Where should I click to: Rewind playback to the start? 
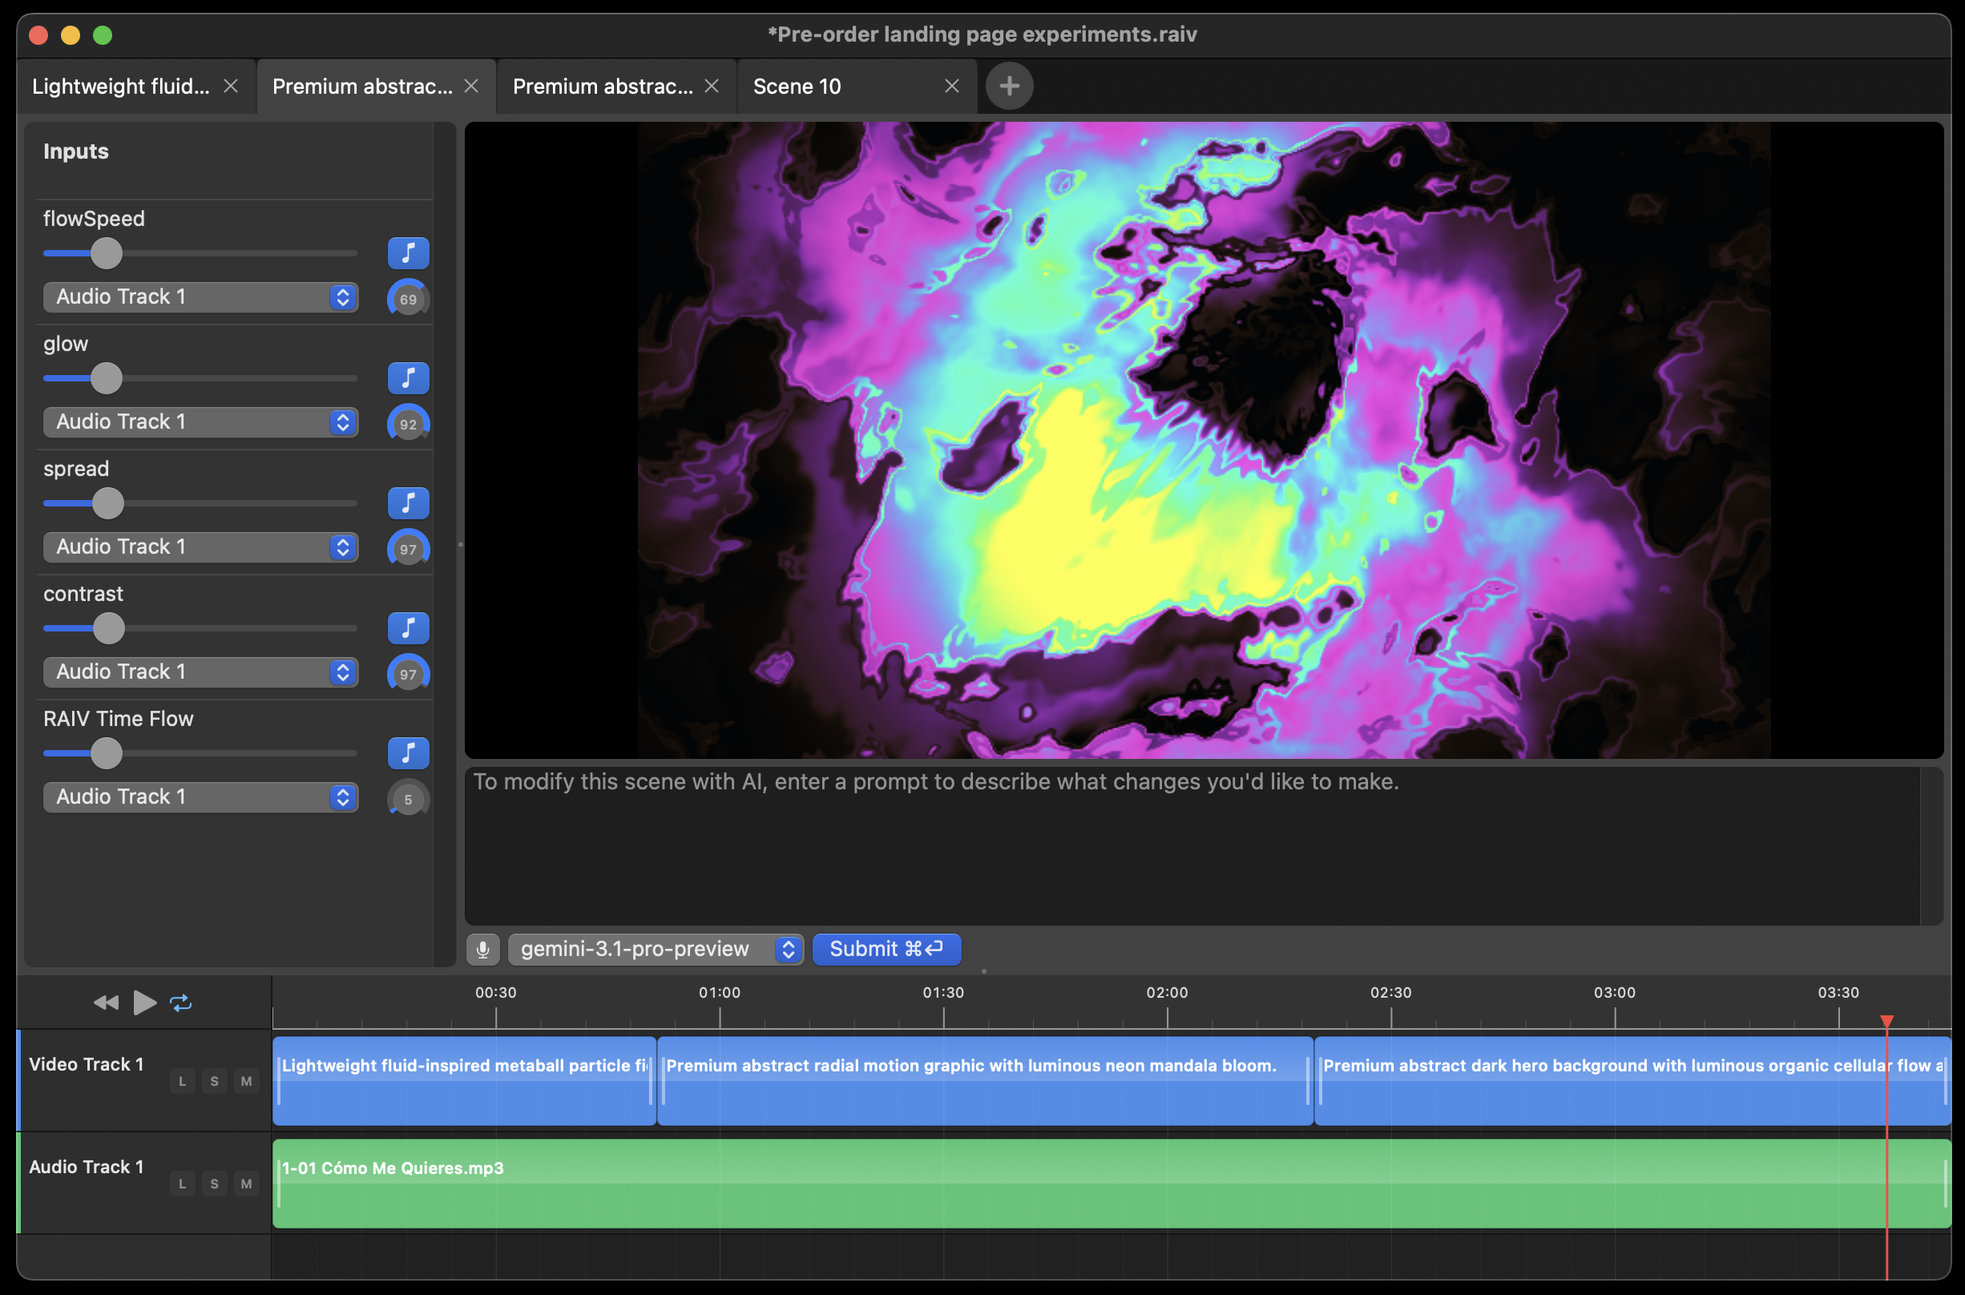pyautogui.click(x=107, y=1003)
